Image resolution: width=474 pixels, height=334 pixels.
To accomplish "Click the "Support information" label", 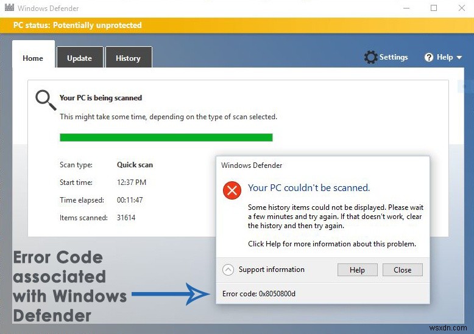I will point(272,270).
